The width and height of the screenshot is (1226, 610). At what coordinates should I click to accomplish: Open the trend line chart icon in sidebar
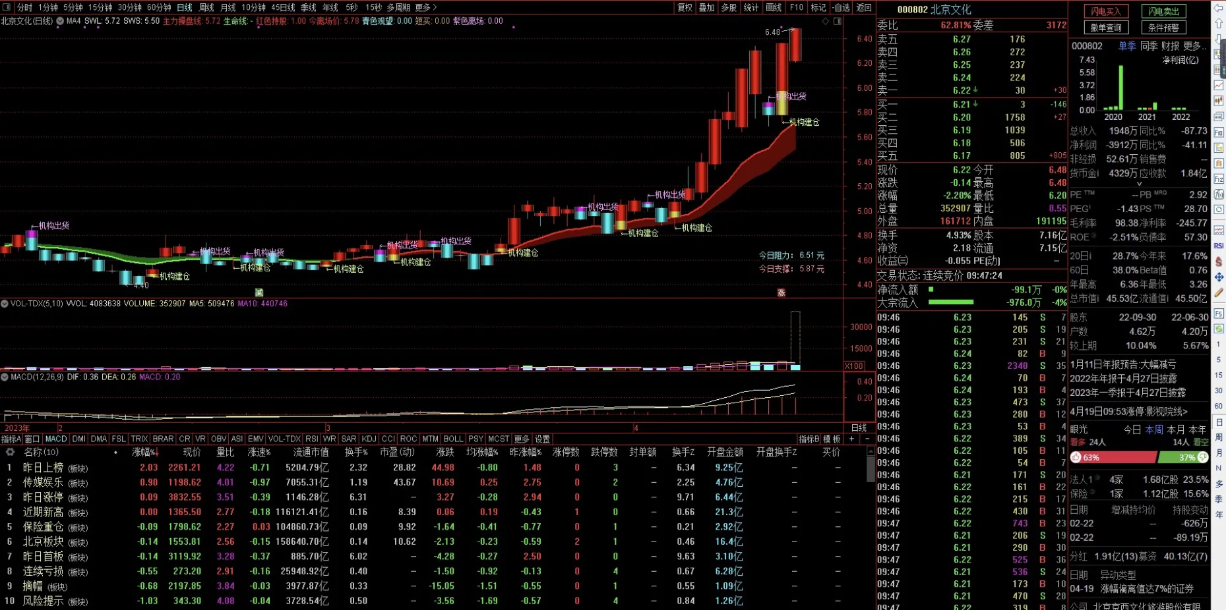click(1219, 84)
